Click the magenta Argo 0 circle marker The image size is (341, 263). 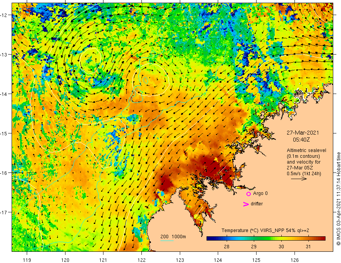pyautogui.click(x=248, y=194)
